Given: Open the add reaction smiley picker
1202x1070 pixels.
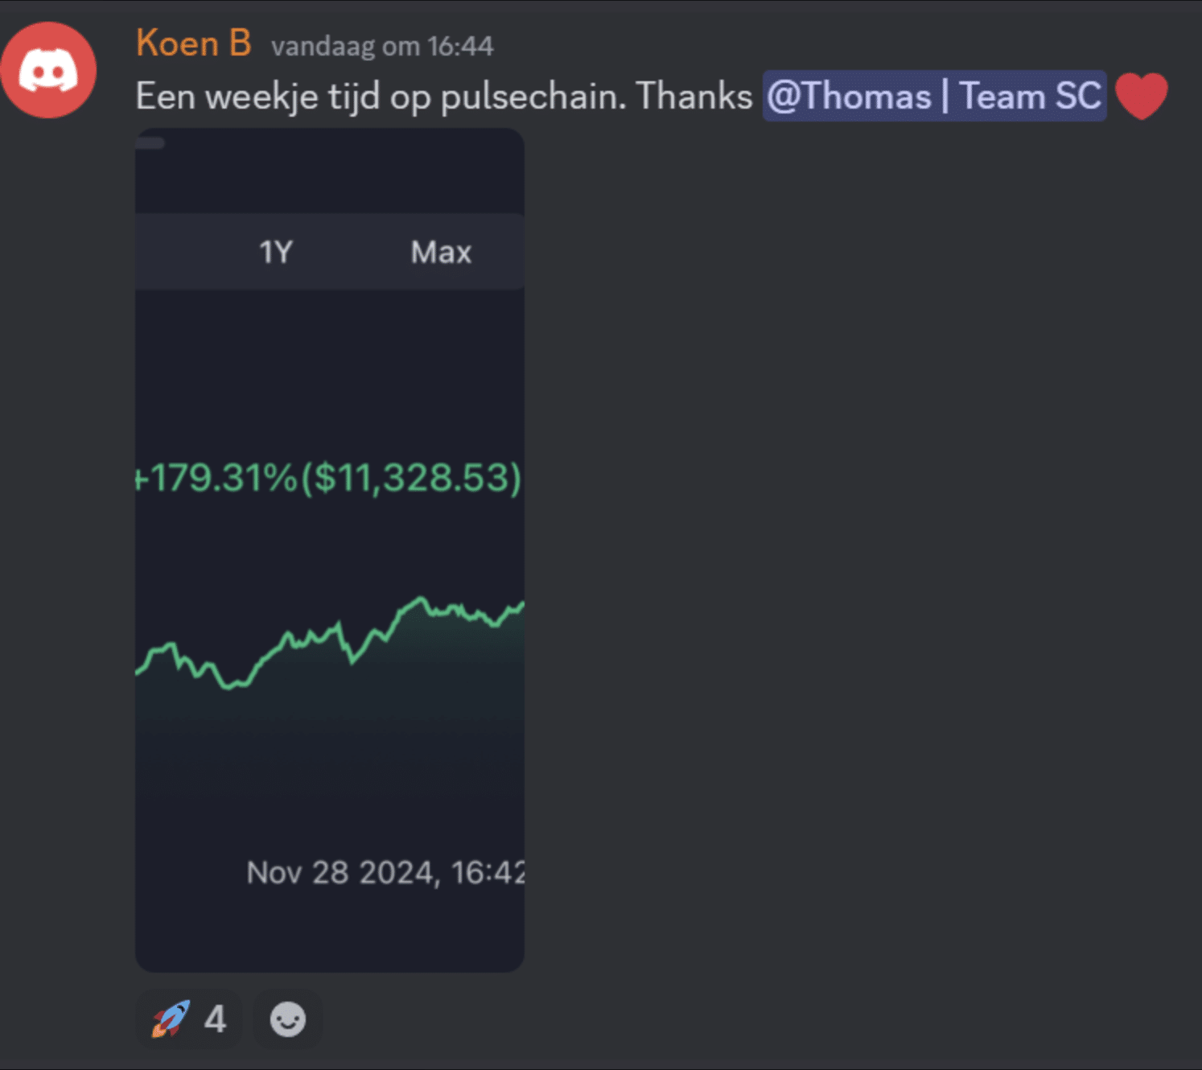Looking at the screenshot, I should [x=287, y=1020].
